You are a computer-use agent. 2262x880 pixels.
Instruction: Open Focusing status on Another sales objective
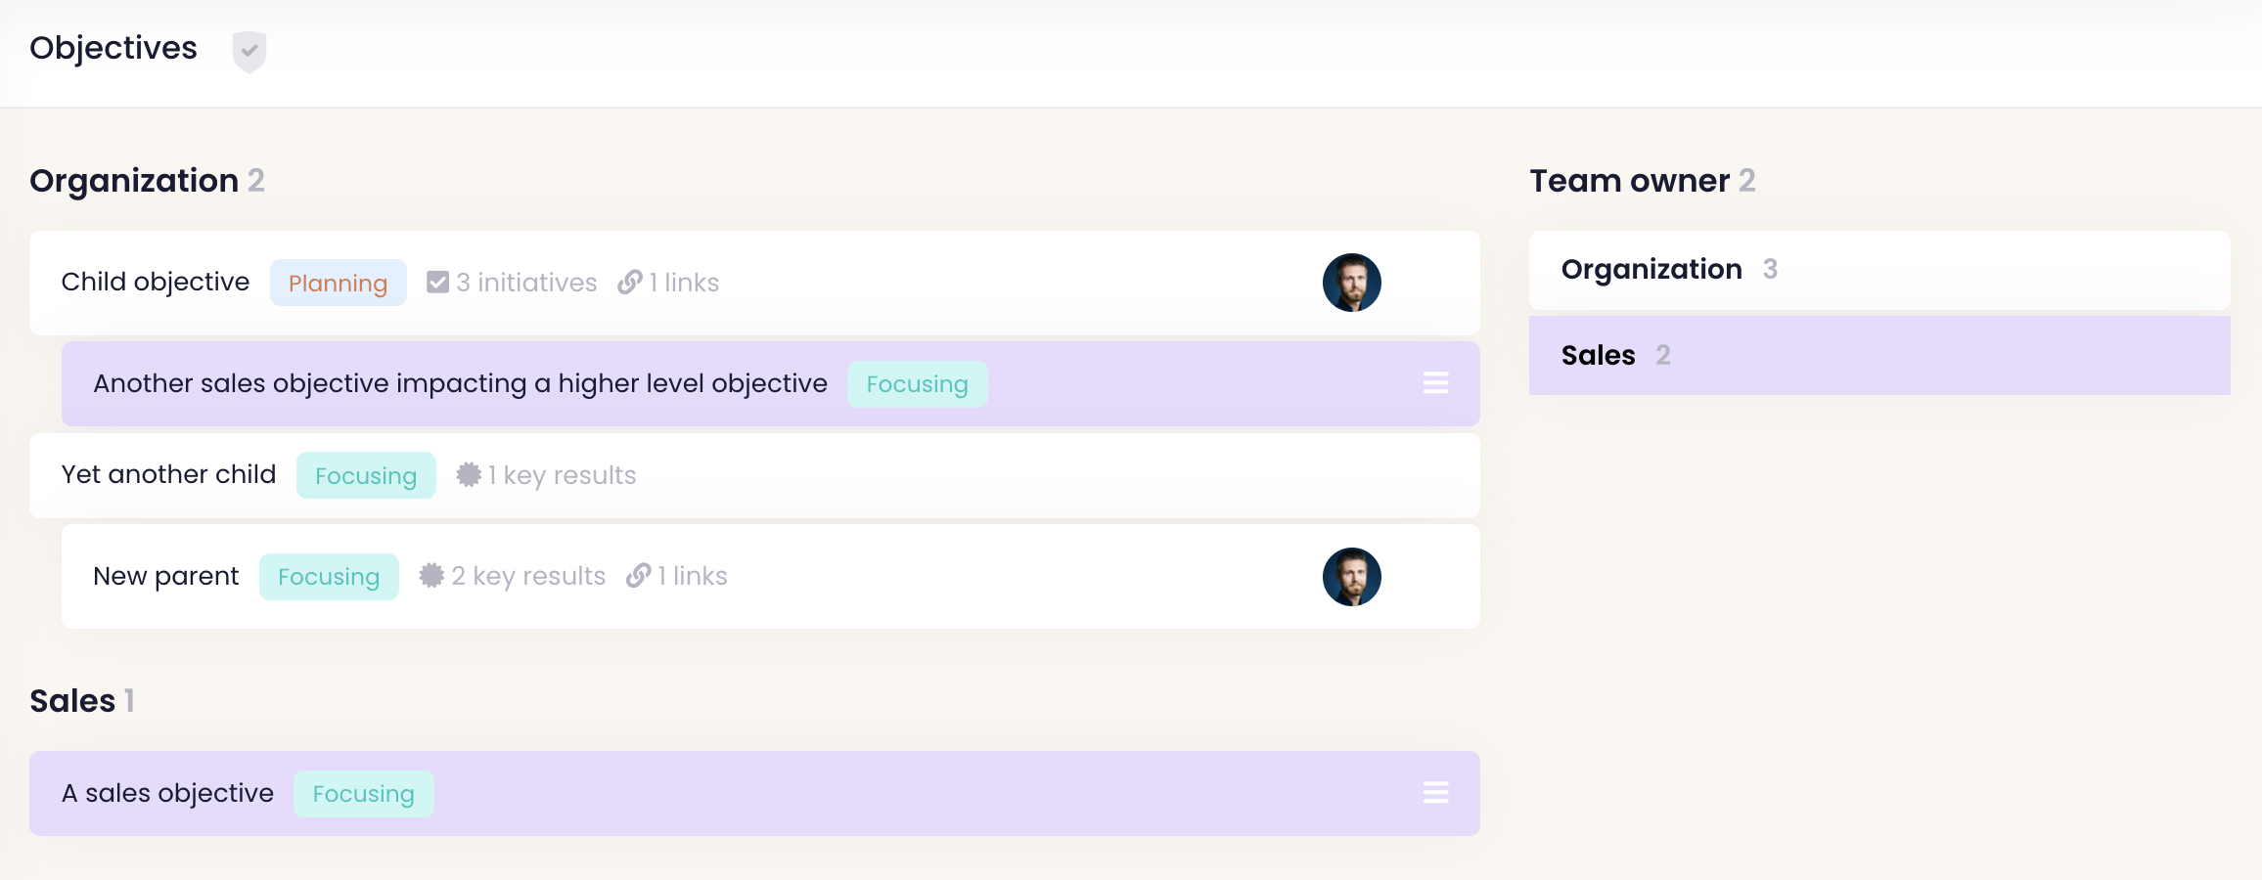(x=917, y=384)
